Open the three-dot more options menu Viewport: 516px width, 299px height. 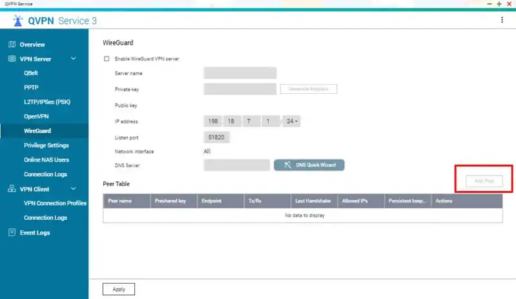pos(502,20)
